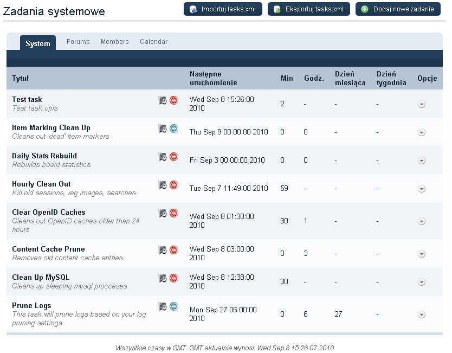This screenshot has width=452, height=353.
Task: Click red run icon for Daily Stats Rebuild
Action: 173,157
